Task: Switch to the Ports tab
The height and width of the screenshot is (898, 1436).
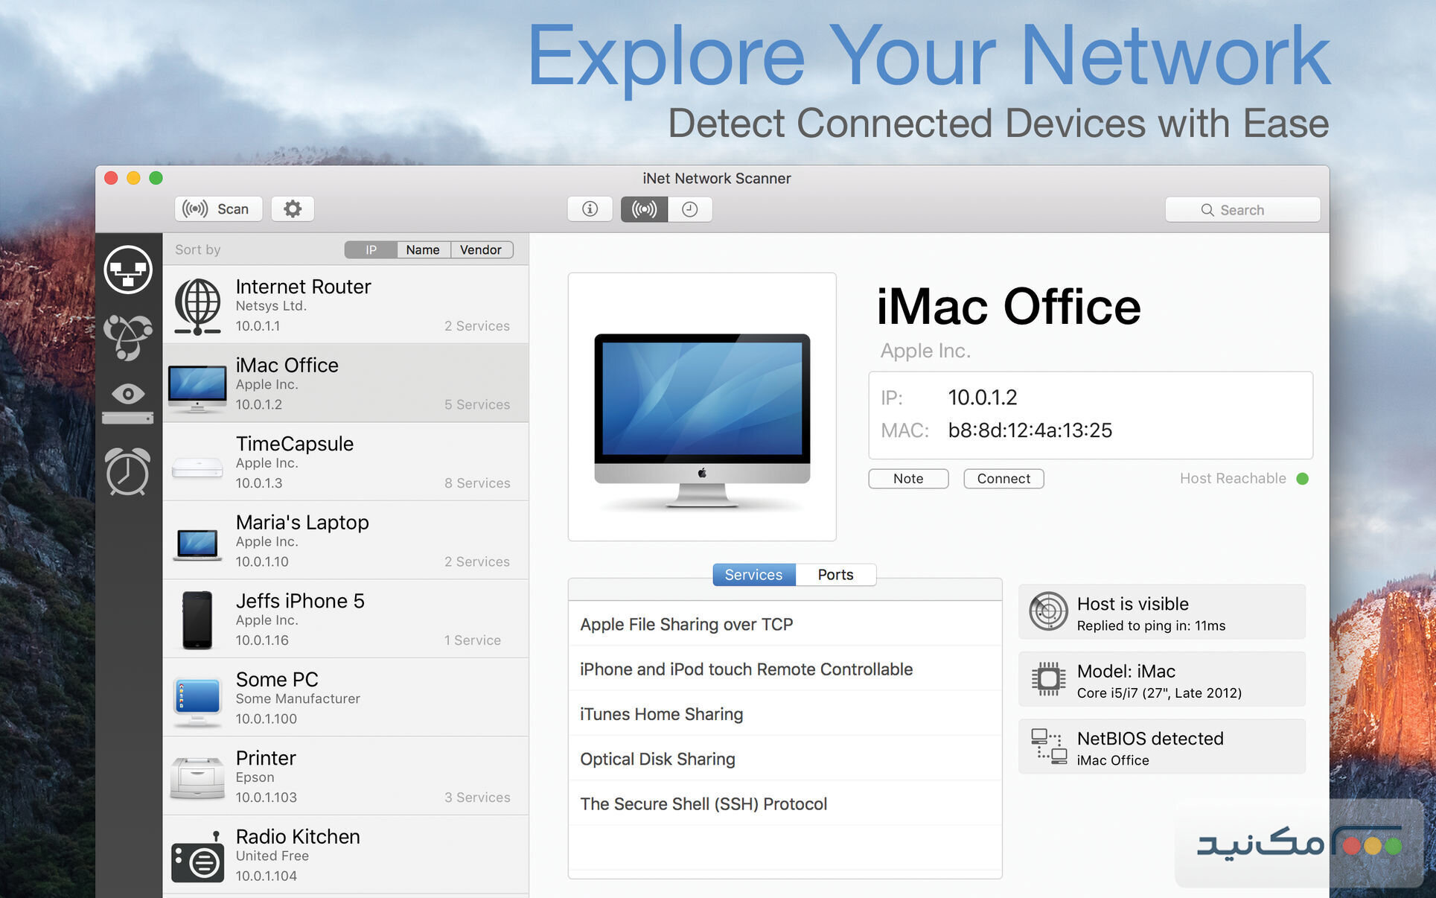Action: pyautogui.click(x=835, y=574)
